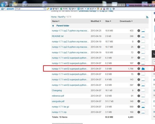Stop loading with the address bar X
The width and height of the screenshot is (155, 124).
tap(124, 5)
